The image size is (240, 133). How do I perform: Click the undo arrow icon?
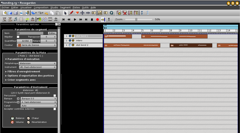click(34, 13)
